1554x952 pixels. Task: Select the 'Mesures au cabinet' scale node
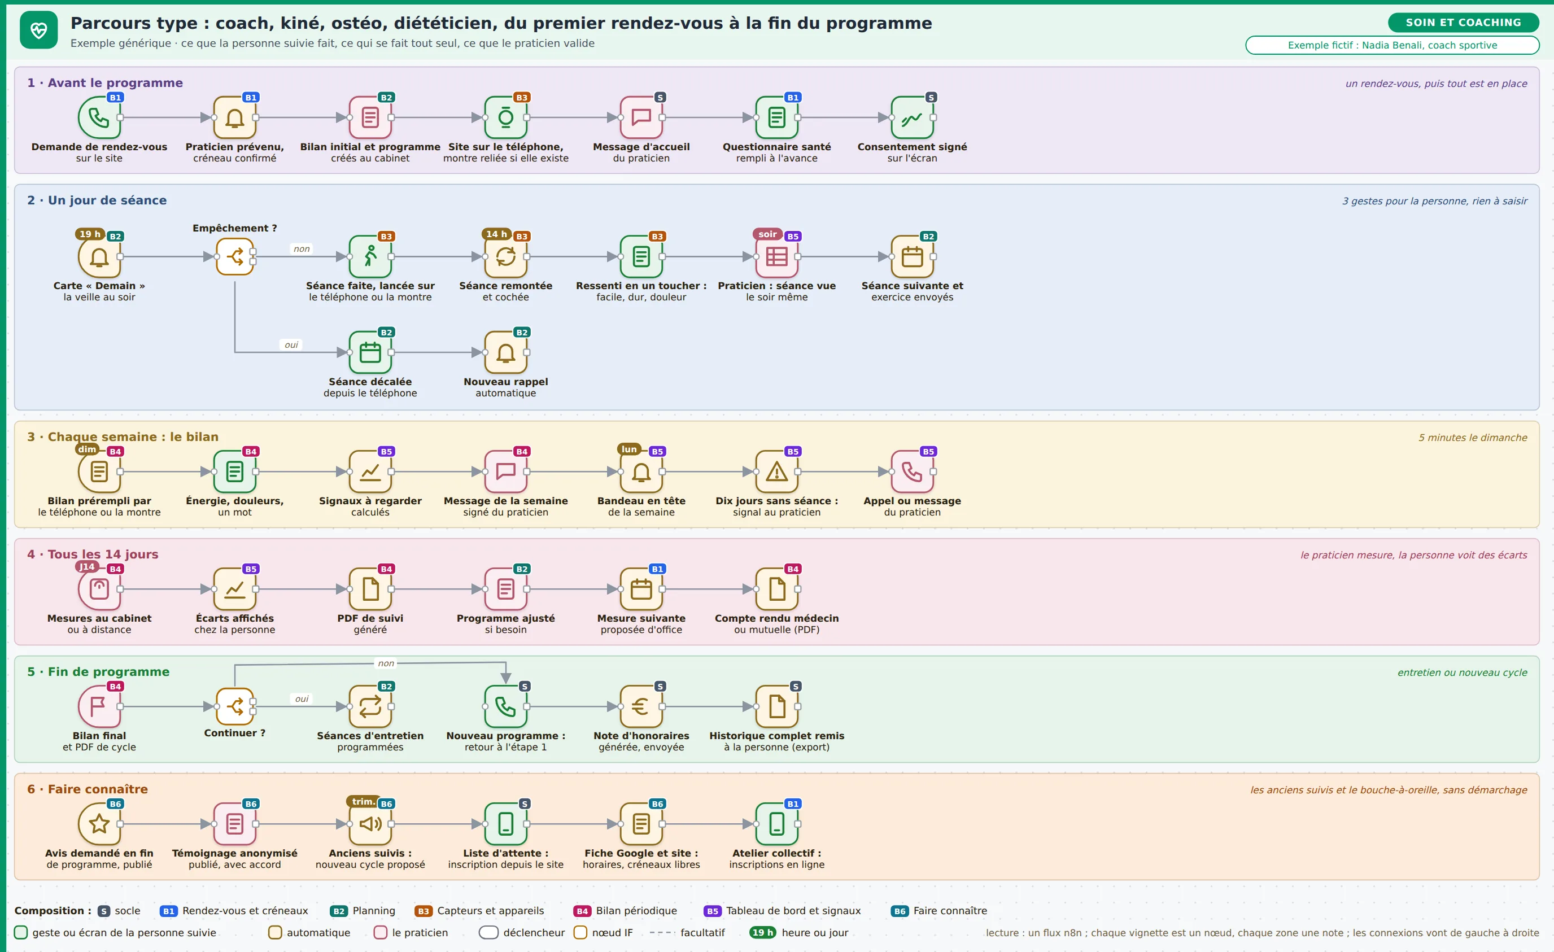pyautogui.click(x=99, y=589)
